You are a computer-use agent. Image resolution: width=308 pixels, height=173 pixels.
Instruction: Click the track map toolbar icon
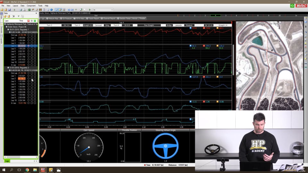[x=81, y=10]
